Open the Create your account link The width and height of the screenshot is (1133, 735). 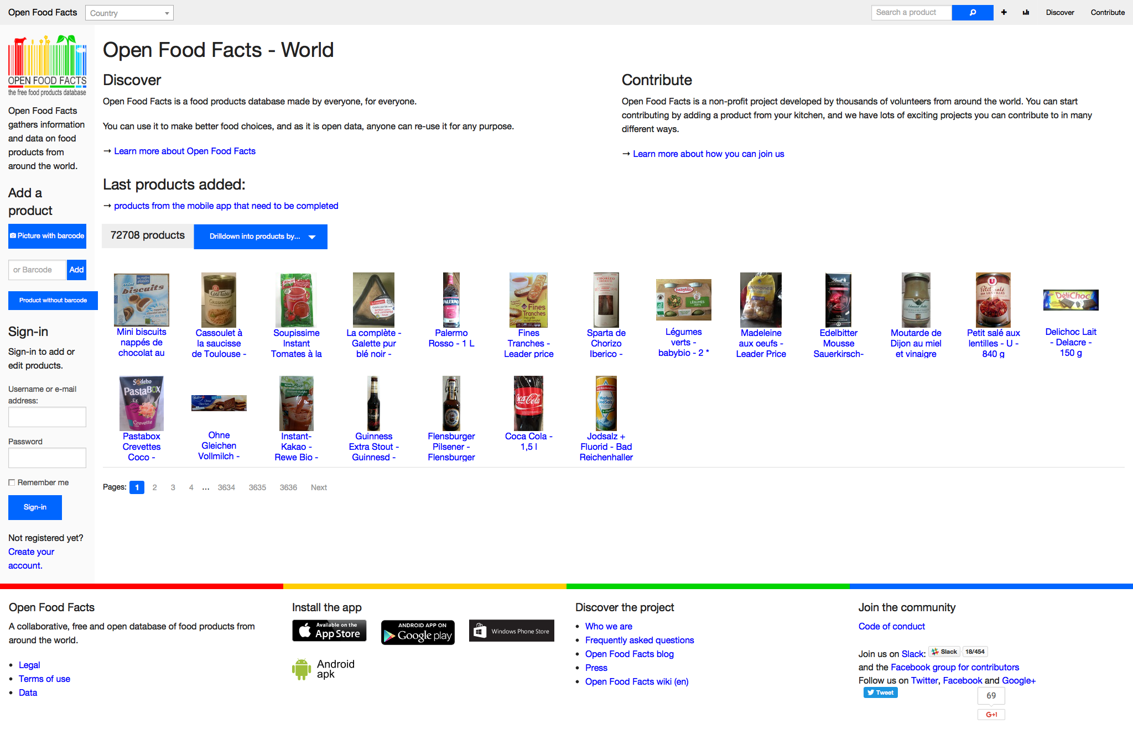point(31,559)
